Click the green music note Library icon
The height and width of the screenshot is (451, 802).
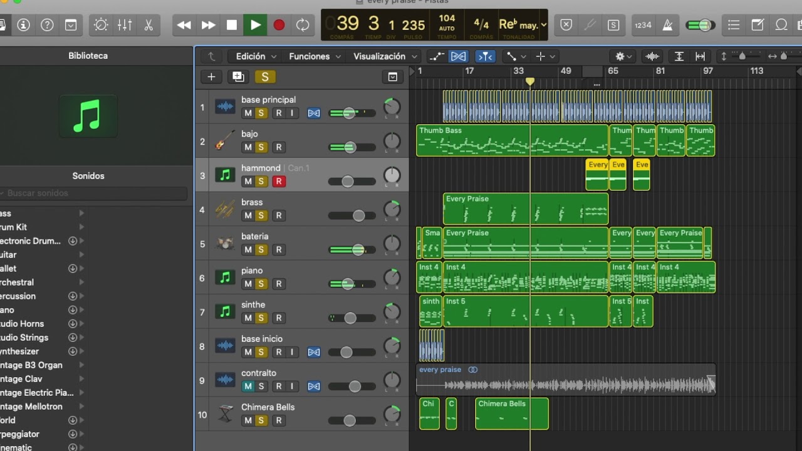coord(88,116)
